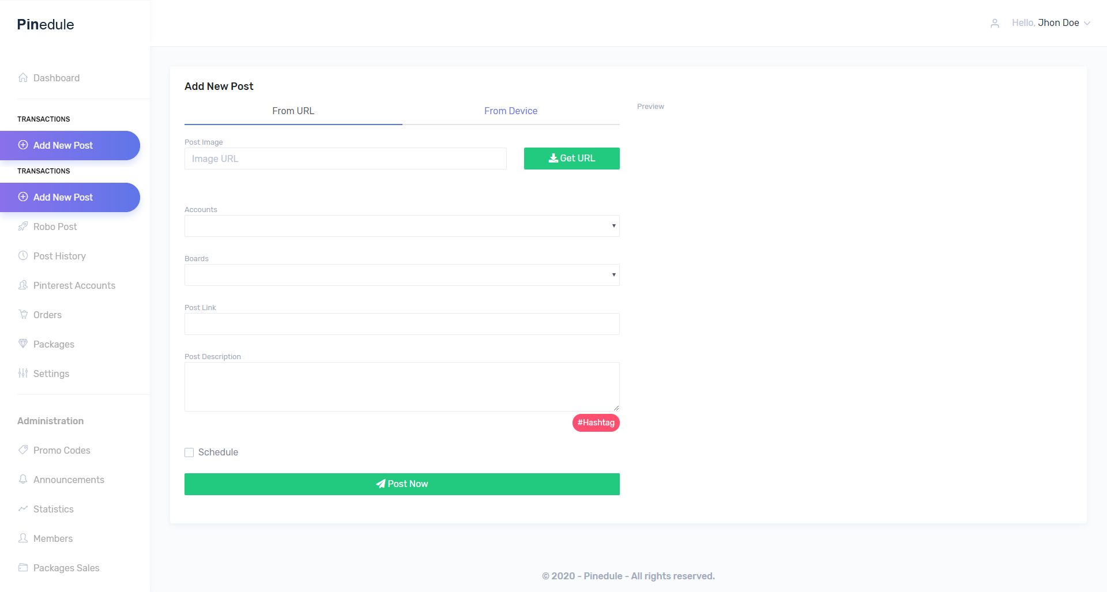Click the Packages diamond icon
The height and width of the screenshot is (592, 1107).
[x=23, y=344]
